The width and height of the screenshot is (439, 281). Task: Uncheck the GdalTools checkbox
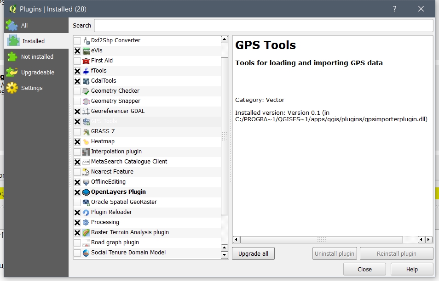pyautogui.click(x=77, y=81)
